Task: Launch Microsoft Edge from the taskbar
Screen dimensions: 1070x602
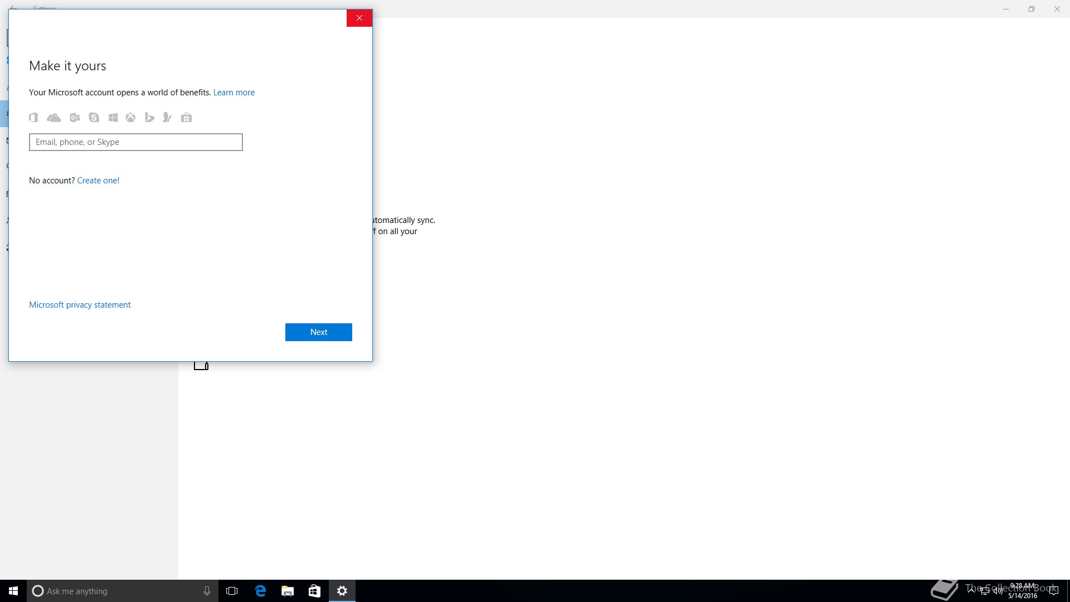Action: (260, 591)
